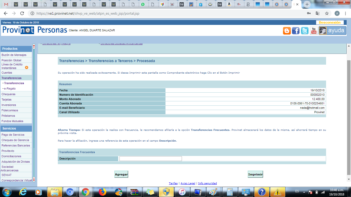Open Adquisición de Divisas

point(16,162)
